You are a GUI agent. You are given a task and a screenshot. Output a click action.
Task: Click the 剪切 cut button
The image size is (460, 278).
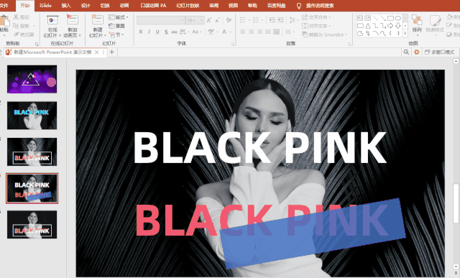click(x=21, y=17)
